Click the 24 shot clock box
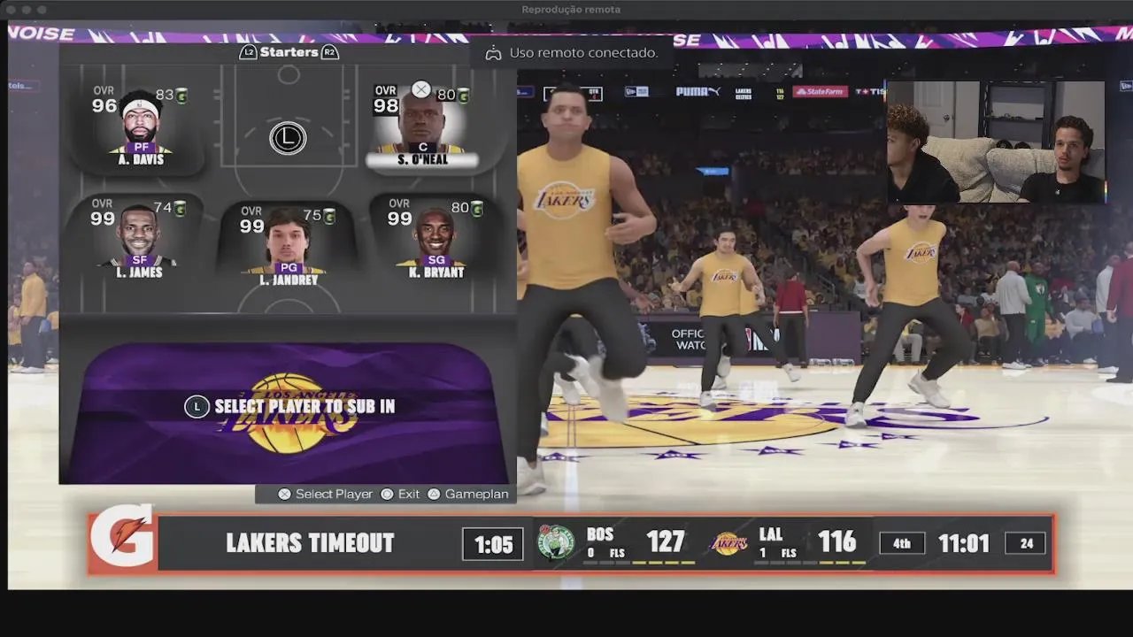The width and height of the screenshot is (1133, 637). [1027, 543]
